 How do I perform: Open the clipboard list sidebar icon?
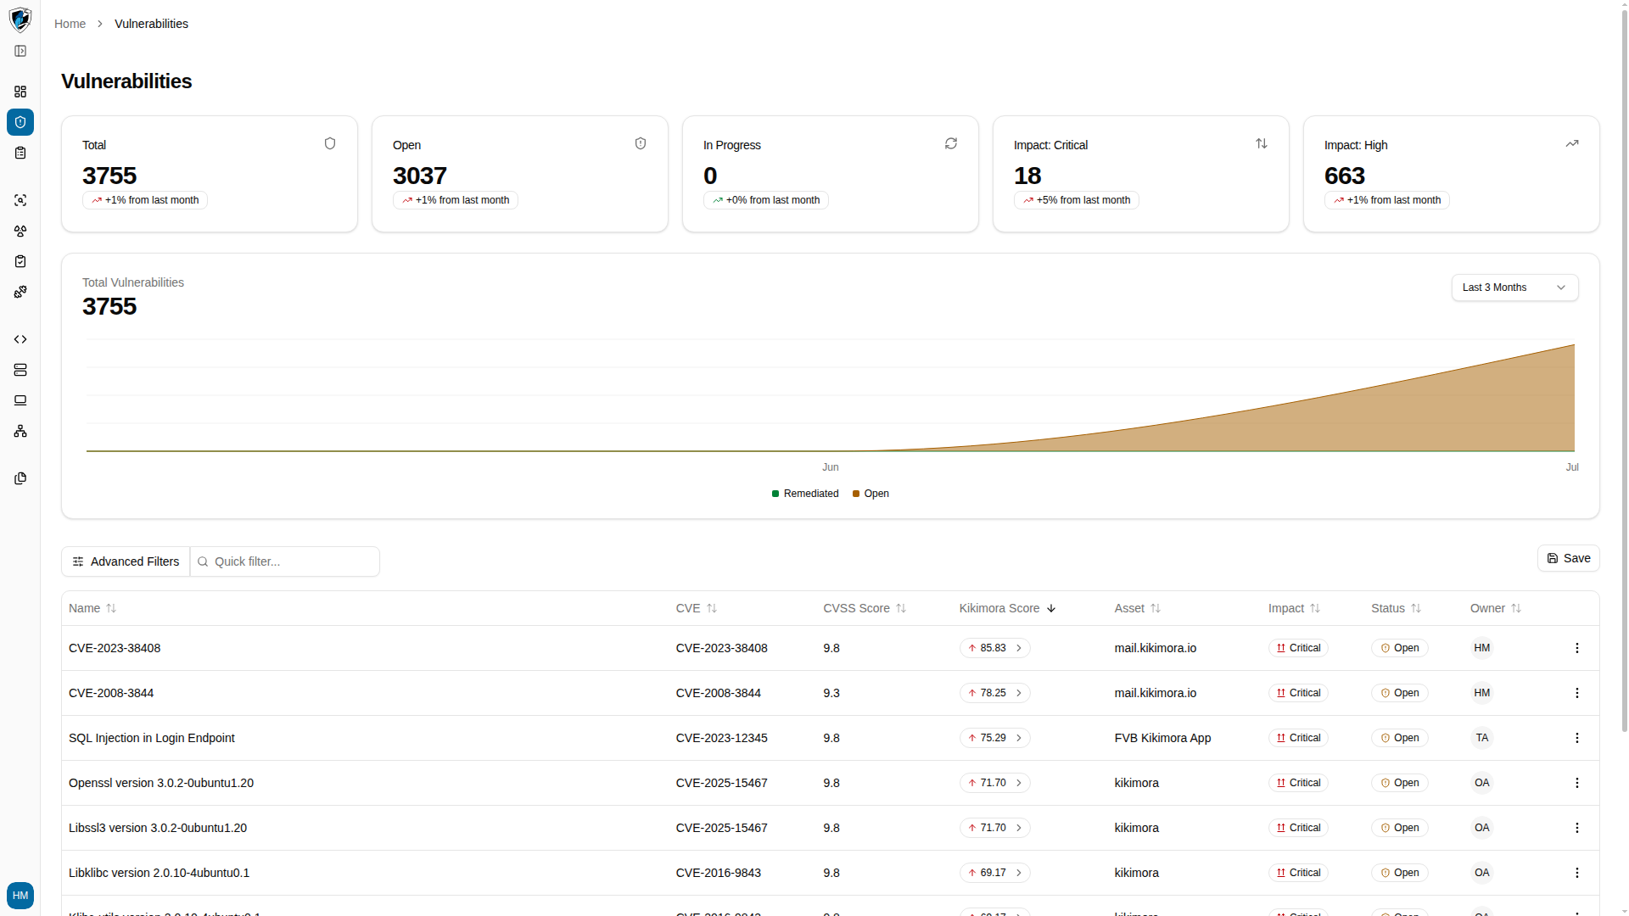pyautogui.click(x=20, y=153)
